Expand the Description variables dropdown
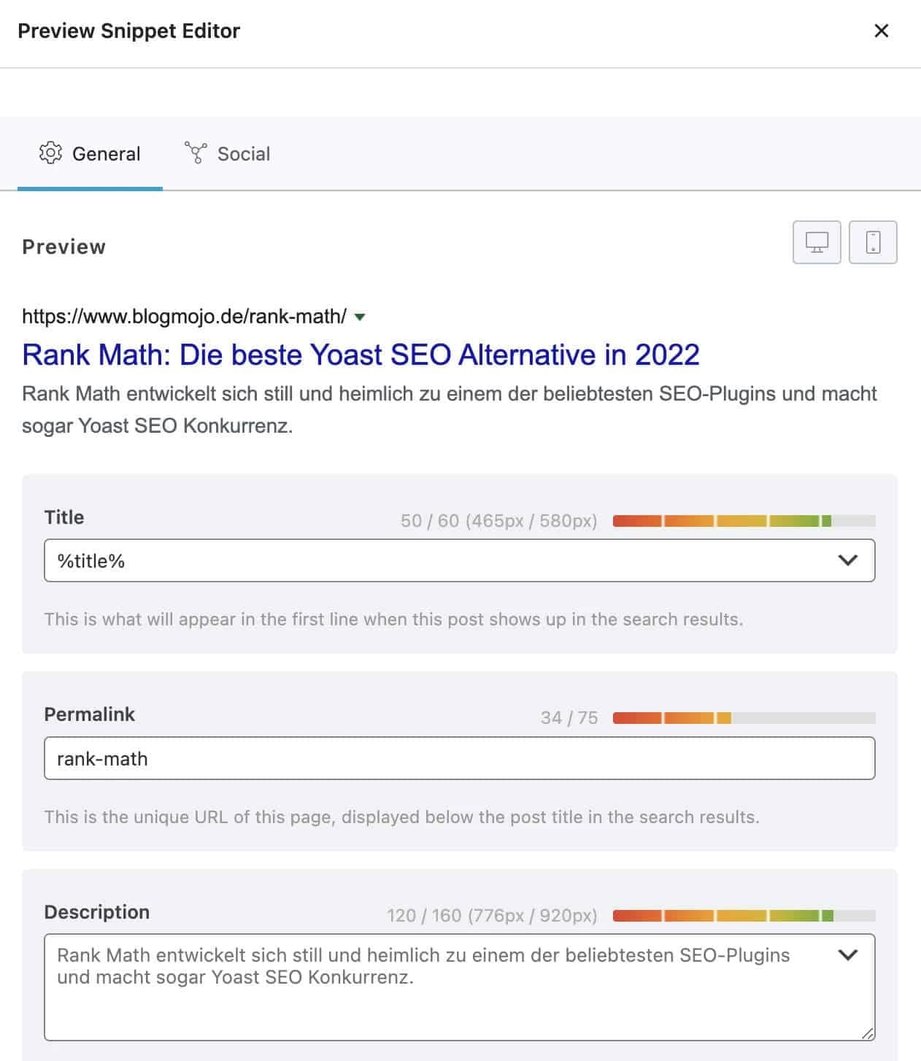Image resolution: width=921 pixels, height=1061 pixels. coord(847,955)
